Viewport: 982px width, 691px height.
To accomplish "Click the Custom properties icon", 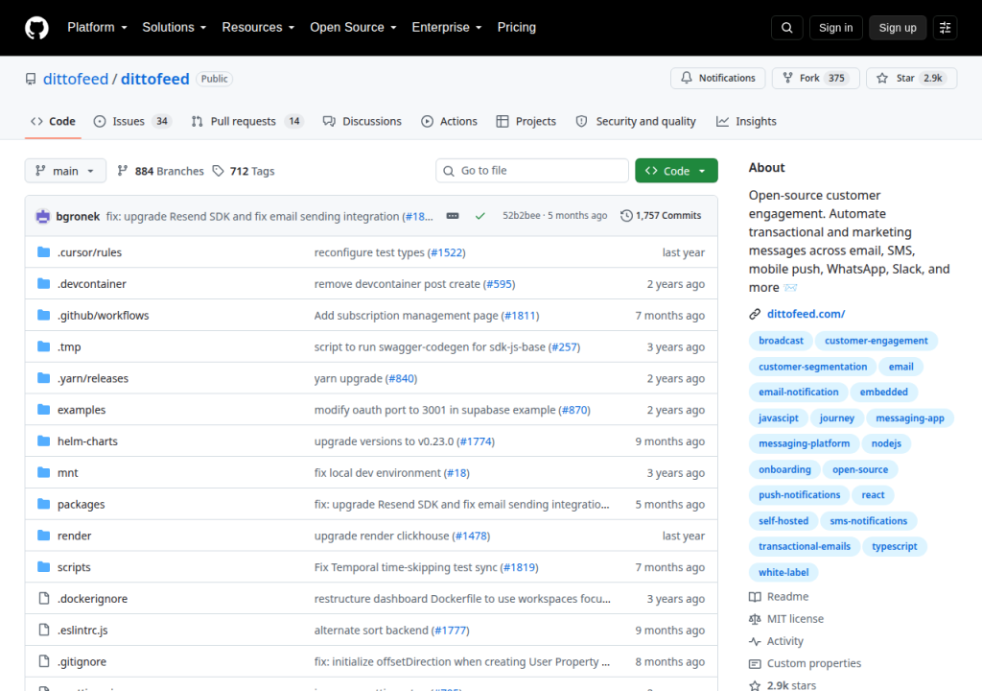I will 755,663.
